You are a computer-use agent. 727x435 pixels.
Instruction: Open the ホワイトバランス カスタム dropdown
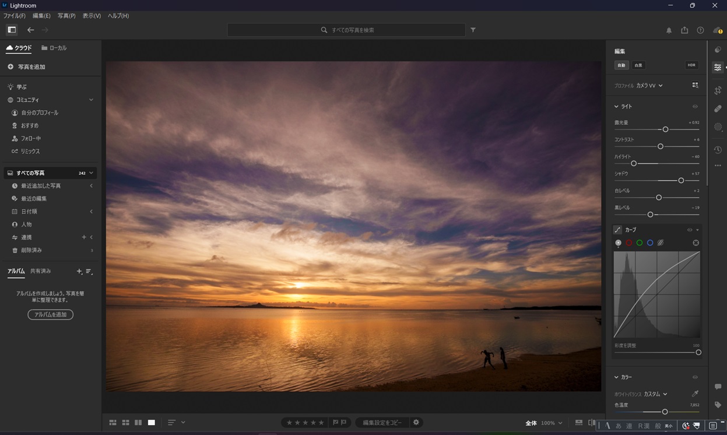pos(655,394)
